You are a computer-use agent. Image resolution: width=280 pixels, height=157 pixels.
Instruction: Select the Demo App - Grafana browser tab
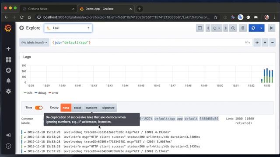pyautogui.click(x=105, y=9)
